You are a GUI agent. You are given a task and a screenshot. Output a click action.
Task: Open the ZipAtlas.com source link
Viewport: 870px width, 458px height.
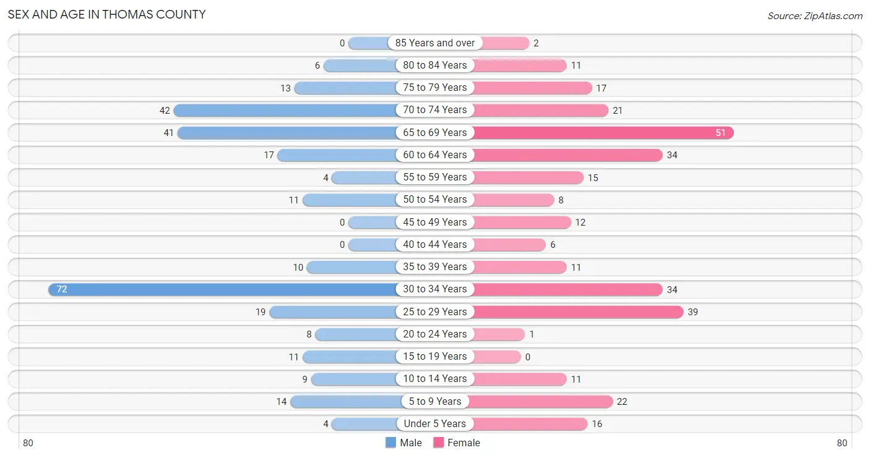[x=815, y=16]
